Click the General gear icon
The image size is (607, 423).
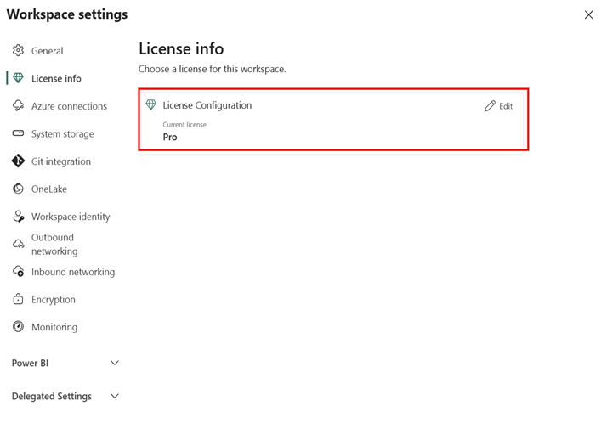(x=18, y=51)
